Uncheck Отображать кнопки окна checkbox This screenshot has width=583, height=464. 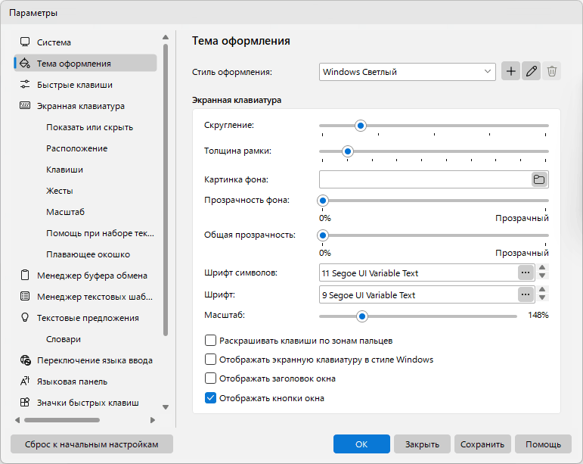click(210, 398)
